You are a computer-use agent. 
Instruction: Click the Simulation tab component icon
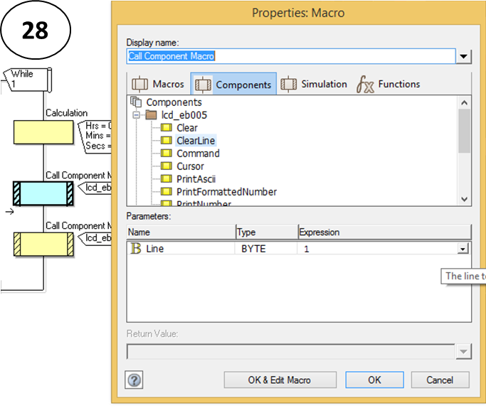(x=288, y=84)
